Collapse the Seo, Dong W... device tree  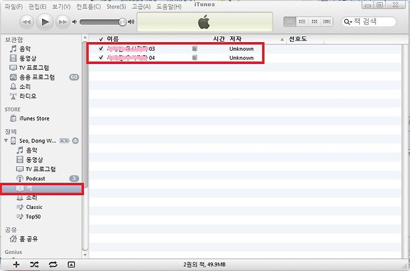(x=6, y=141)
